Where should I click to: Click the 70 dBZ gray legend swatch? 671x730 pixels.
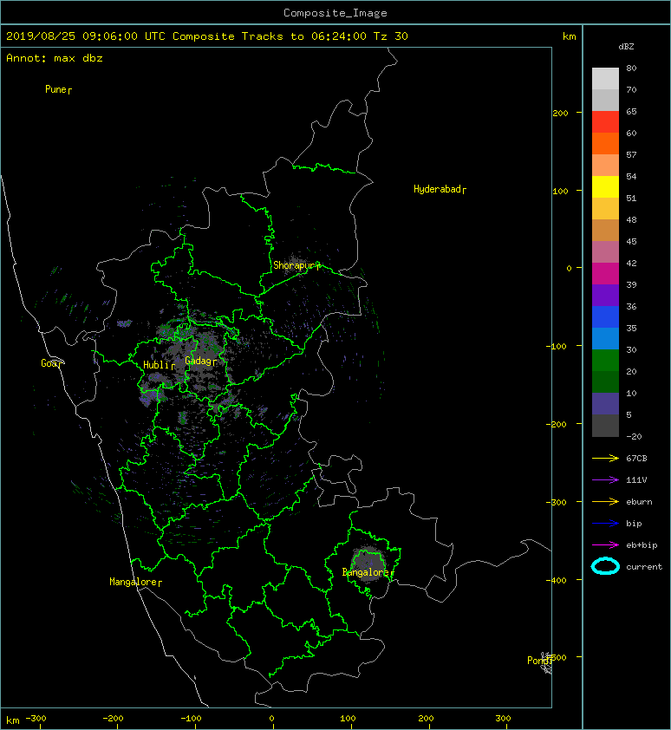coord(605,100)
